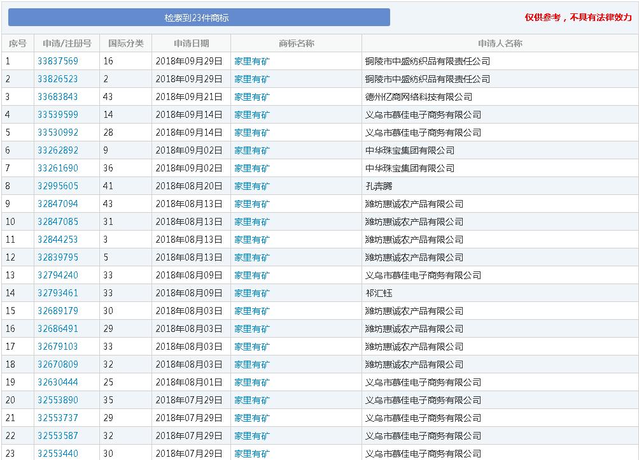Image resolution: width=639 pixels, height=460 pixels.
Task: Open application 32995605 by 孔犇腾
Action: pos(58,186)
